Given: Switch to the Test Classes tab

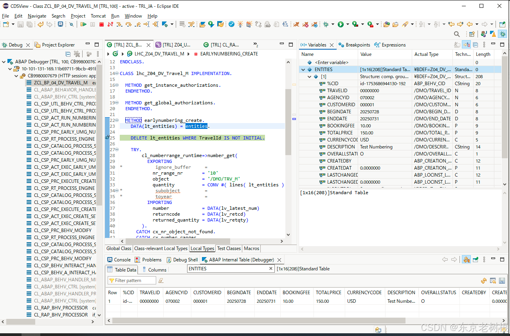Looking at the screenshot, I should coord(229,248).
